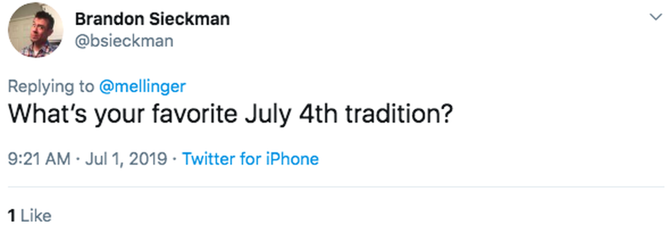Open the display name Brandon Sieckman

(x=152, y=19)
